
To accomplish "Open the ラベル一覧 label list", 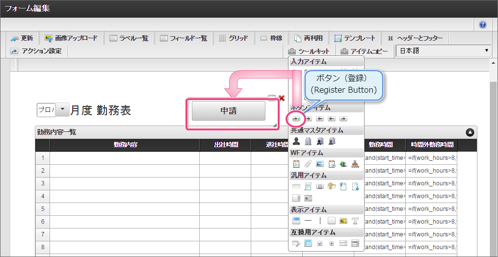I will [x=129, y=38].
